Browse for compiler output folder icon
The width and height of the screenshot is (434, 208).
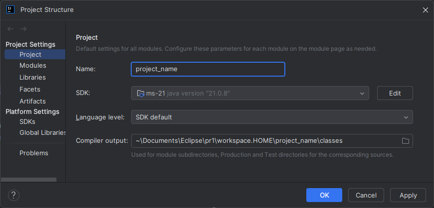pos(406,141)
